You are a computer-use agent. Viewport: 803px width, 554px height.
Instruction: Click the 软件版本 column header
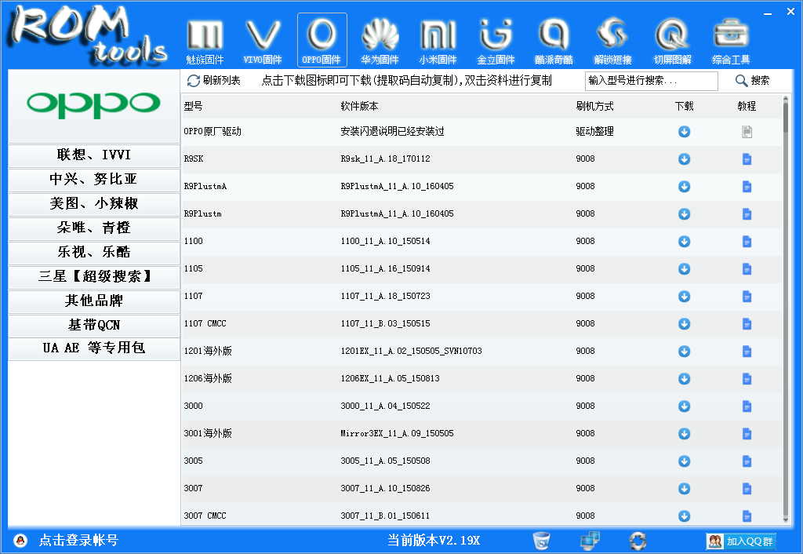click(359, 106)
